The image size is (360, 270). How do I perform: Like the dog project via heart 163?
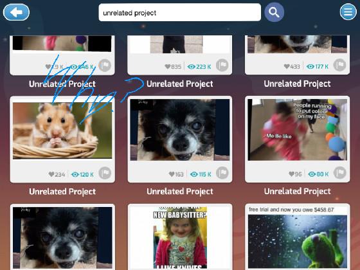click(172, 174)
